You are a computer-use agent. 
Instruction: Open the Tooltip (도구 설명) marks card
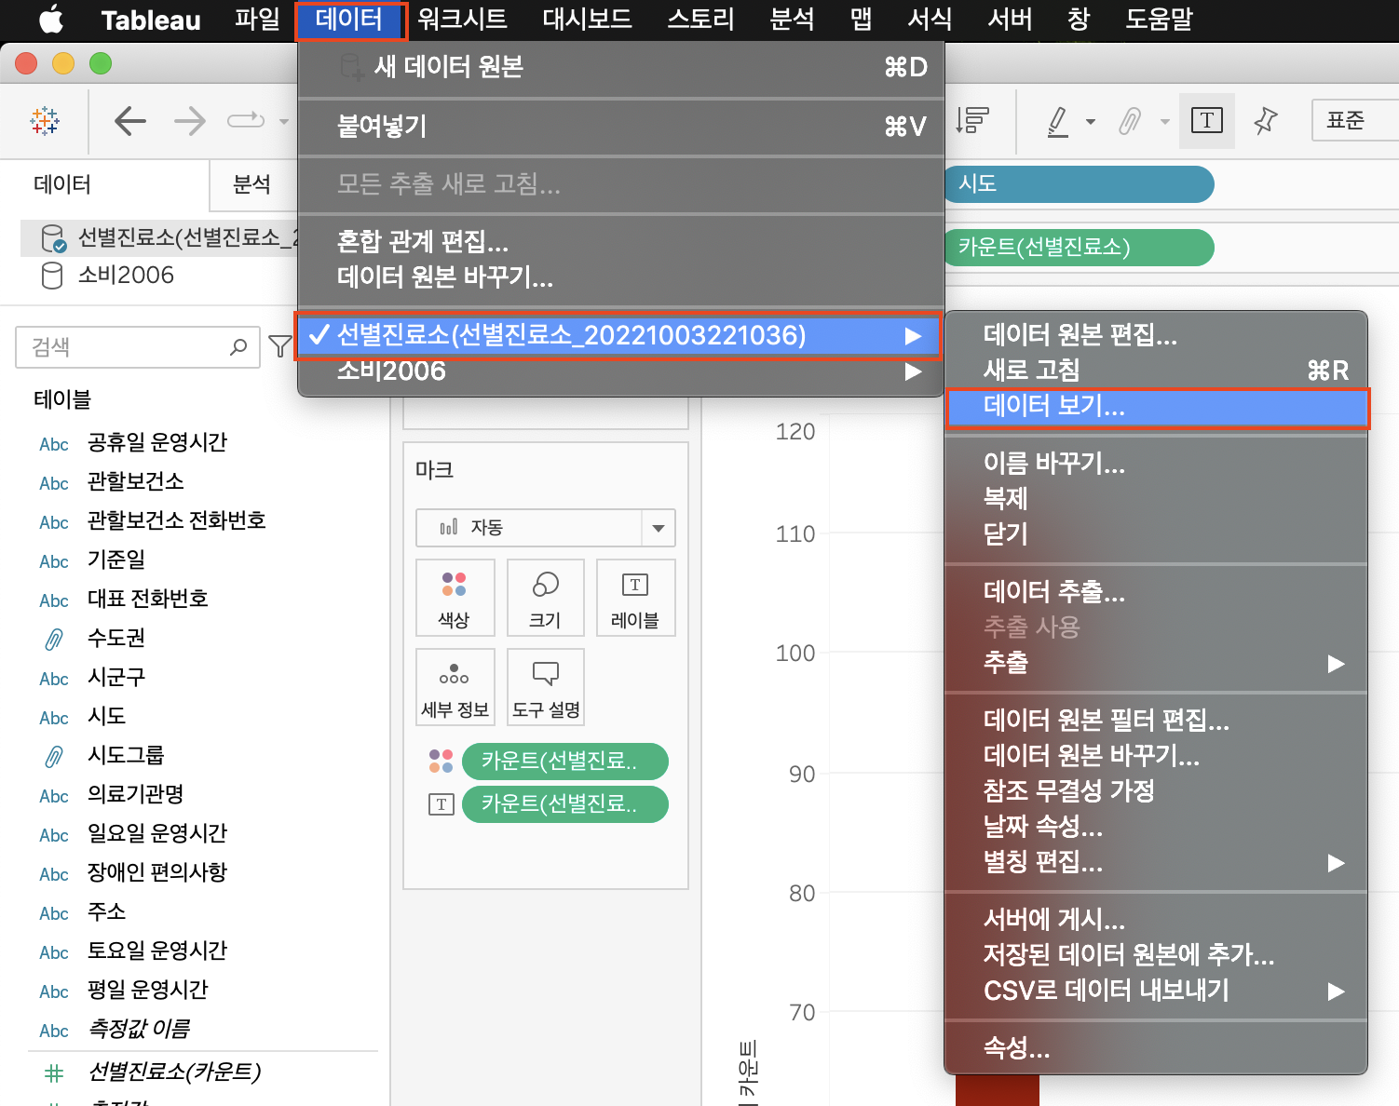(x=546, y=687)
